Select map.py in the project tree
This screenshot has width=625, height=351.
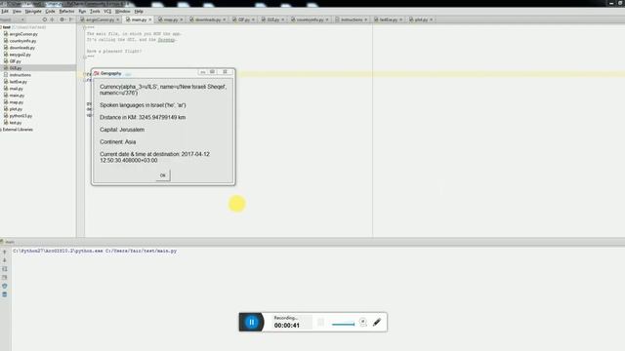tap(16, 102)
